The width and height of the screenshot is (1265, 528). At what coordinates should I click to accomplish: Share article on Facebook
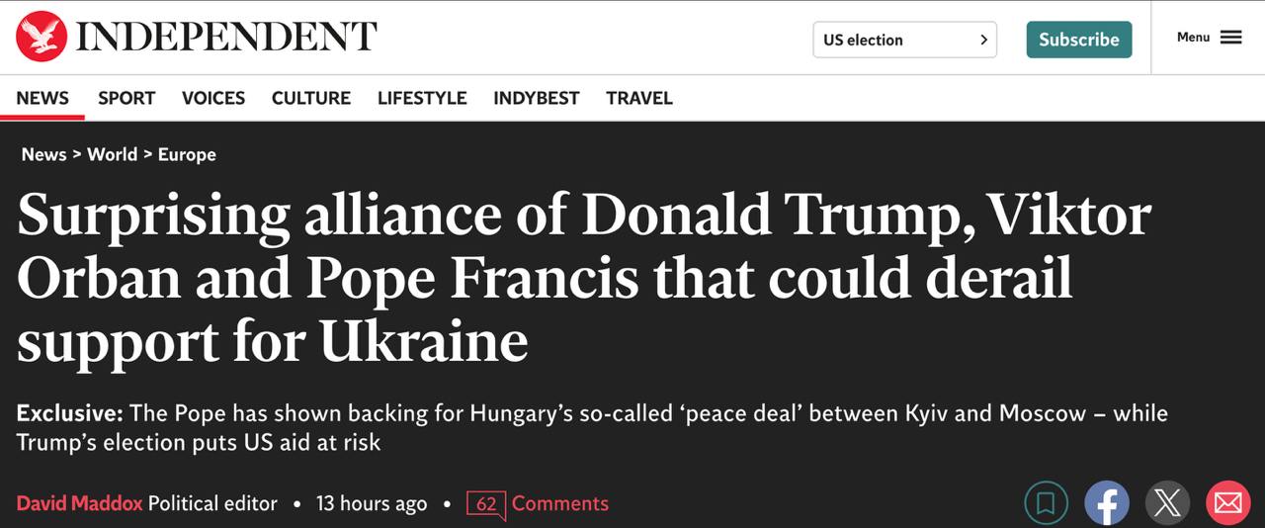(x=1106, y=503)
